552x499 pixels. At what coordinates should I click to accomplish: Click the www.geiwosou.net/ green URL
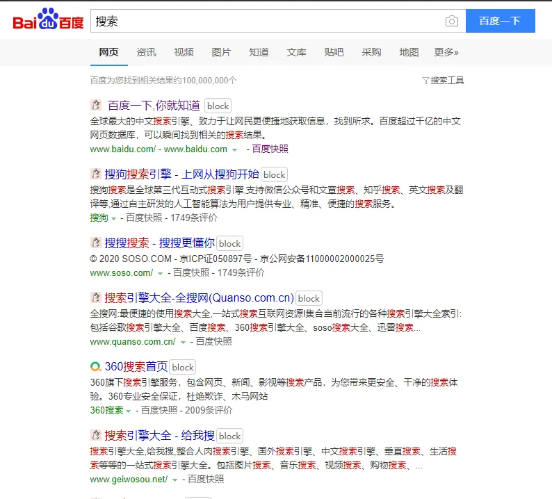pyautogui.click(x=129, y=480)
